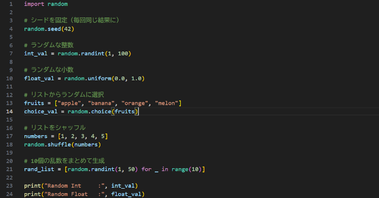Viewport: 379px width, 198px height.
Task: Click 'choice_val' in the random.choice assignment on line 14
Action: pyautogui.click(x=41, y=112)
